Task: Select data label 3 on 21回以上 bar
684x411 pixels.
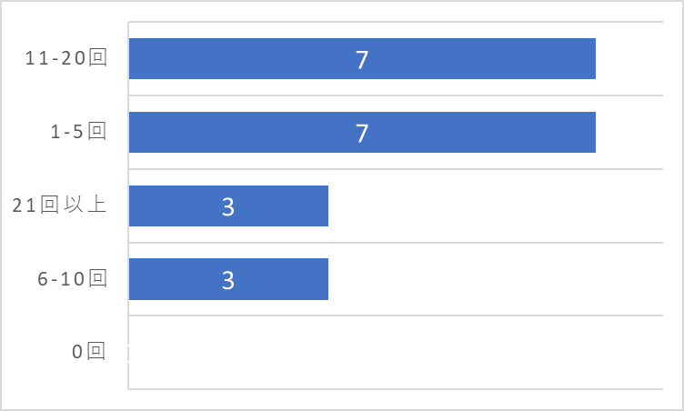Action: coord(228,206)
